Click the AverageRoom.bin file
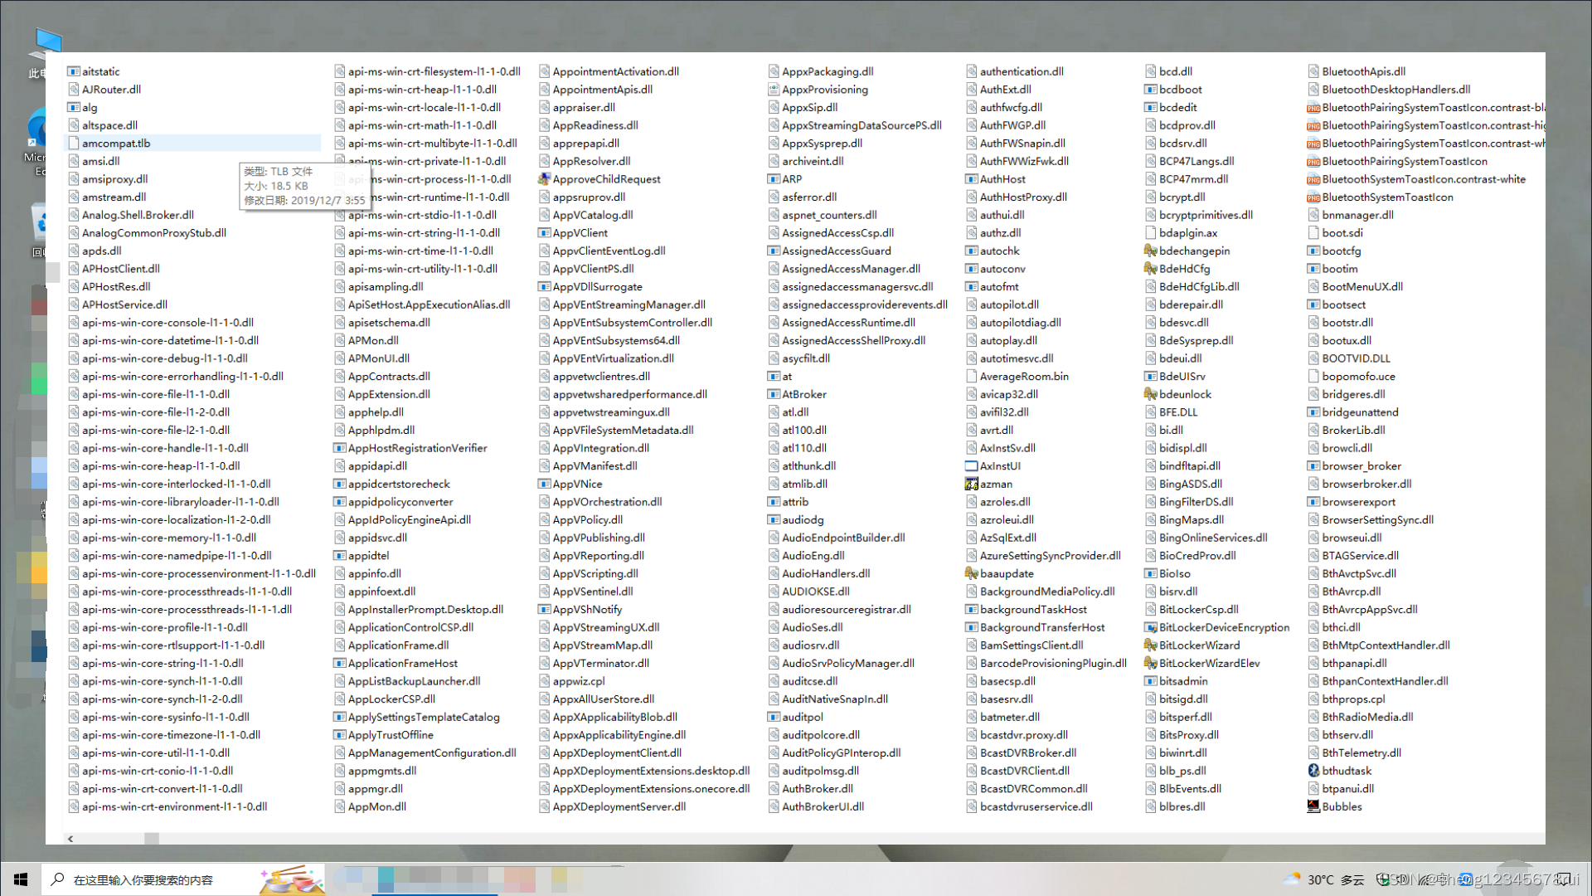Screen dimensions: 1592x896 1023,377
